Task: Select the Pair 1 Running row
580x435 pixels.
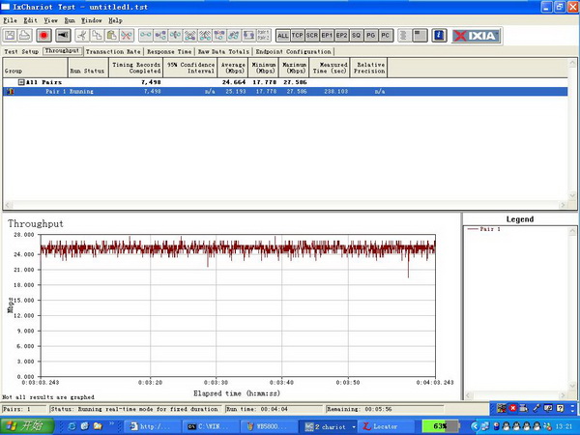Action: click(x=68, y=91)
